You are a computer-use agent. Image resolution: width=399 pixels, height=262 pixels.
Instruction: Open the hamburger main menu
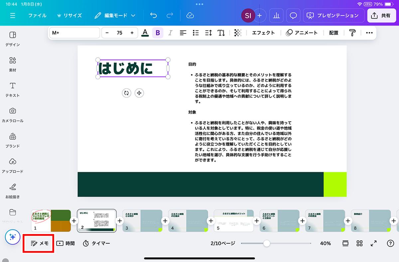pyautogui.click(x=13, y=16)
